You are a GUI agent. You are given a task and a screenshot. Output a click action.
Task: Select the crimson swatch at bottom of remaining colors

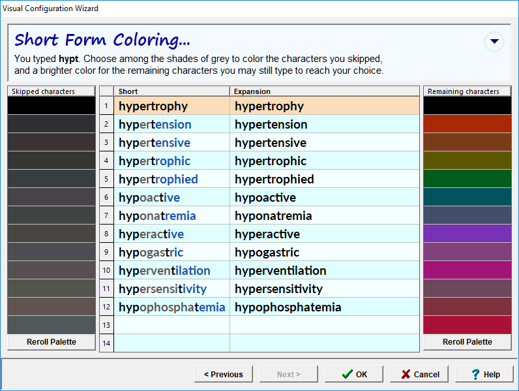[467, 324]
